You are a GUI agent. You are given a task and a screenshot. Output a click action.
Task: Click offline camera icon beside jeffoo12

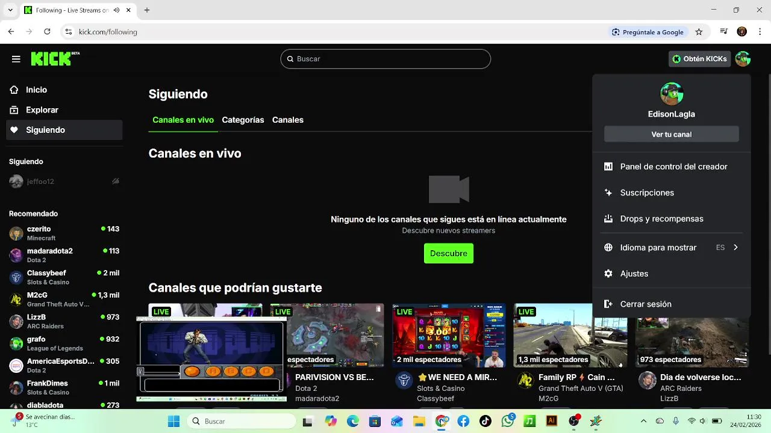[115, 181]
